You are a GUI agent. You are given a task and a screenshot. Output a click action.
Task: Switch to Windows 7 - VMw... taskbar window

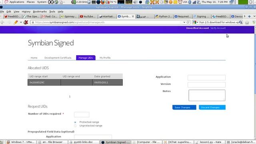pyautogui.click(x=21, y=142)
